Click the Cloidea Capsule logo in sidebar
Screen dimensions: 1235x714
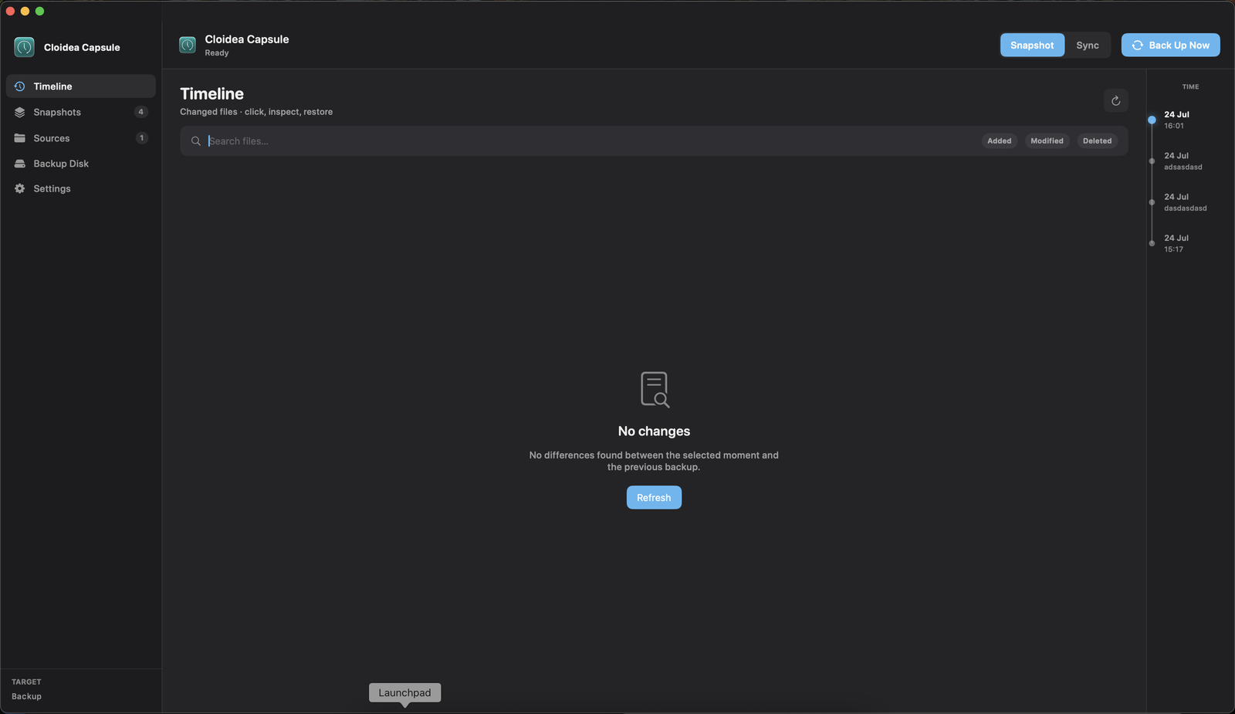click(x=24, y=47)
